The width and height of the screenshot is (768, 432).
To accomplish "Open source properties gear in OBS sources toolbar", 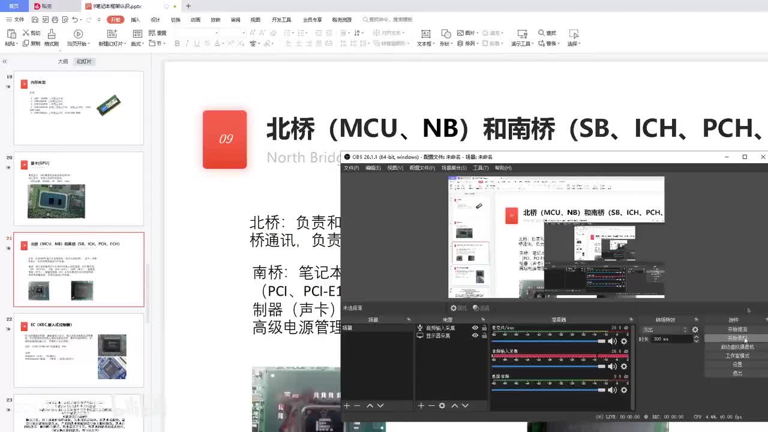I will 442,406.
